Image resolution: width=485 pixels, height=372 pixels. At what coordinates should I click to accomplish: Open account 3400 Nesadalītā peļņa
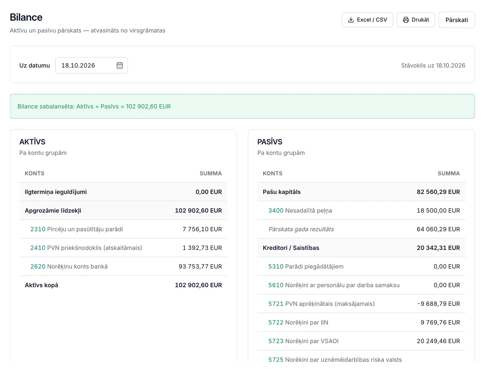(300, 211)
